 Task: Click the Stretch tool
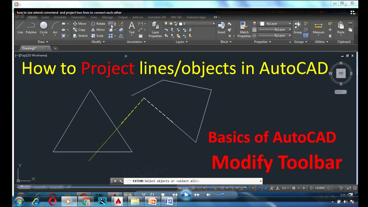pos(80,36)
